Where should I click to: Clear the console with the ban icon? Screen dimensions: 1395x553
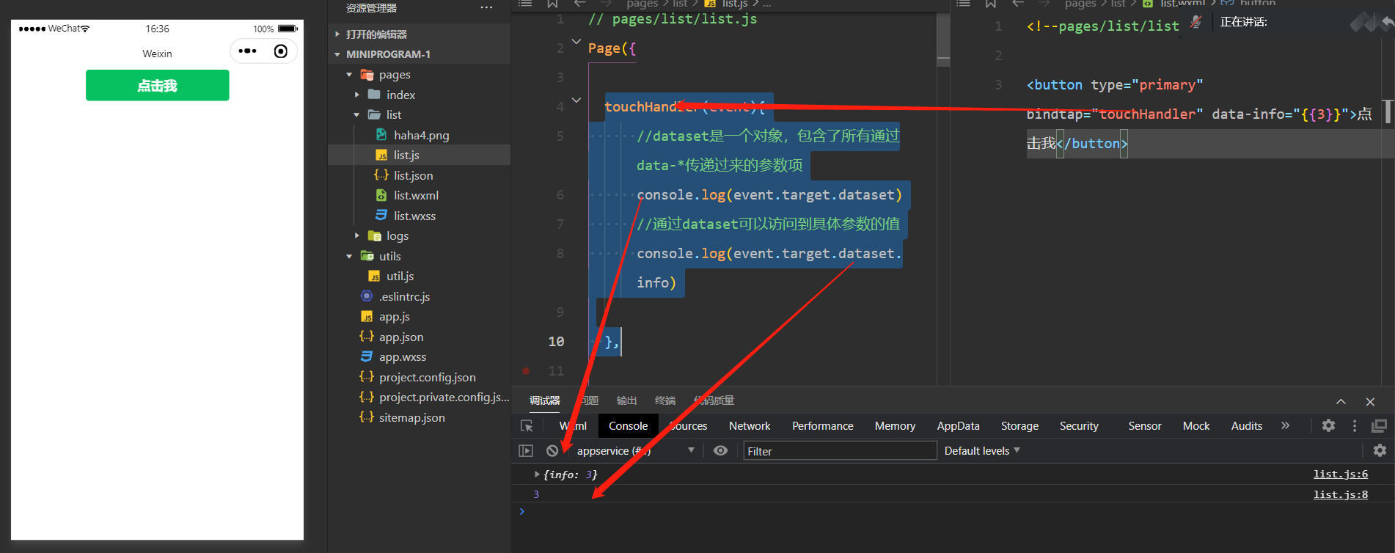coord(552,451)
